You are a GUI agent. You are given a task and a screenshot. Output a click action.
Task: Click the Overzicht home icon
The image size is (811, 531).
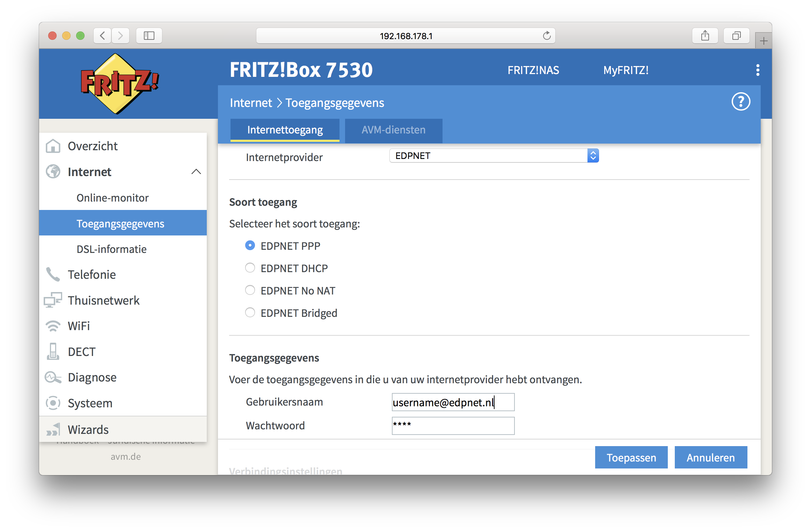[x=53, y=146]
